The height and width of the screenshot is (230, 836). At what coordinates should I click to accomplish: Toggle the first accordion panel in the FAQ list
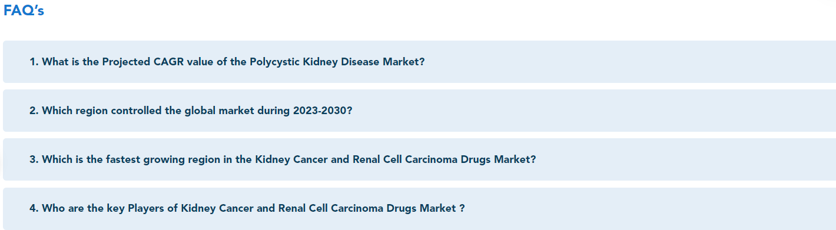pos(419,62)
